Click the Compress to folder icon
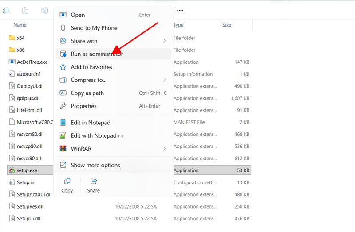355x232 pixels. point(63,80)
